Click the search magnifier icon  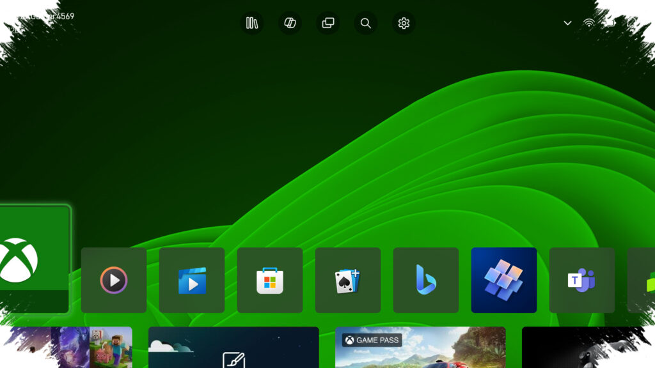365,23
